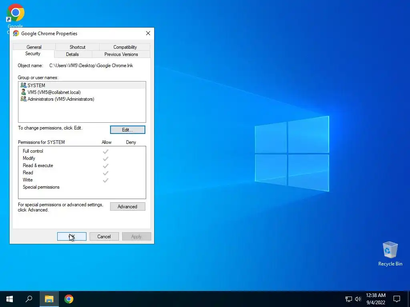Click the Read permission label
This screenshot has width=410, height=307.
28,173
